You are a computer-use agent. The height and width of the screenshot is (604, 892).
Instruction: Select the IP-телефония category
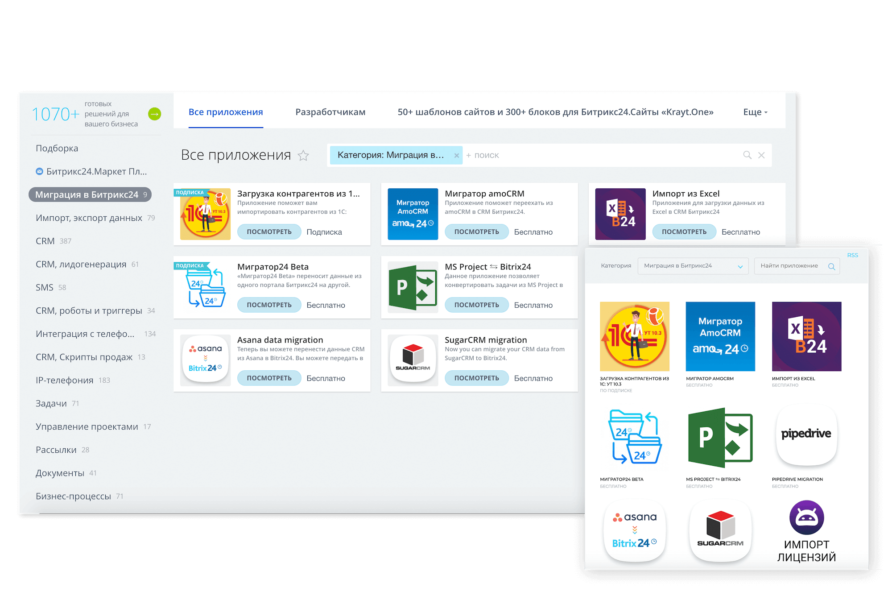(x=73, y=380)
